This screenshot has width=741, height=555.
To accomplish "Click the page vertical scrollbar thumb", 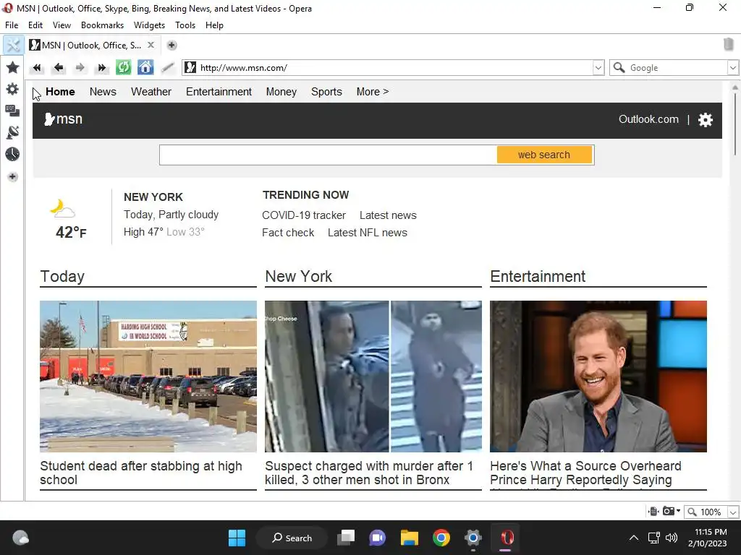I will pos(735,123).
